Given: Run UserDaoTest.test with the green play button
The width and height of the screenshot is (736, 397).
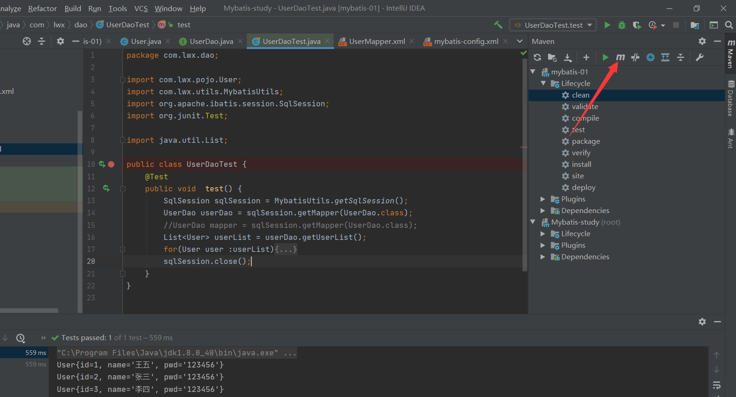Looking at the screenshot, I should click(607, 25).
